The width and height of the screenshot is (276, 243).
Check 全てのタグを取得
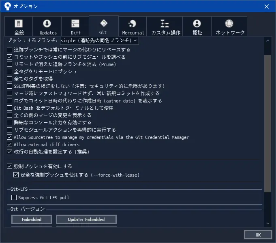point(9,79)
